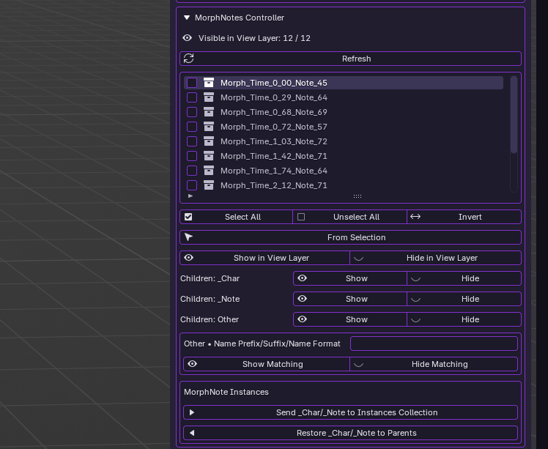Click the eye icon on Show in View Layer
This screenshot has width=548, height=449.
189,258
